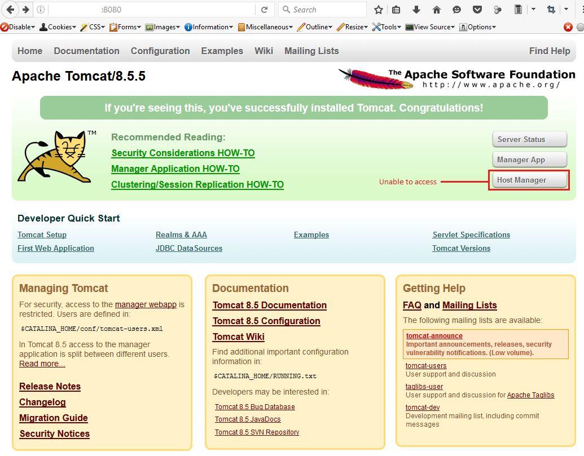Open dropdown arrow next to crop icon
This screenshot has height=456, width=584.
click(567, 9)
